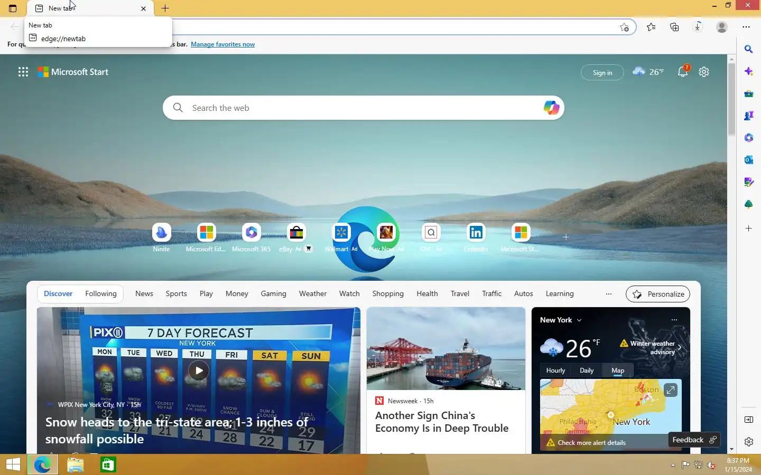Click Check more alert details

coord(591,443)
